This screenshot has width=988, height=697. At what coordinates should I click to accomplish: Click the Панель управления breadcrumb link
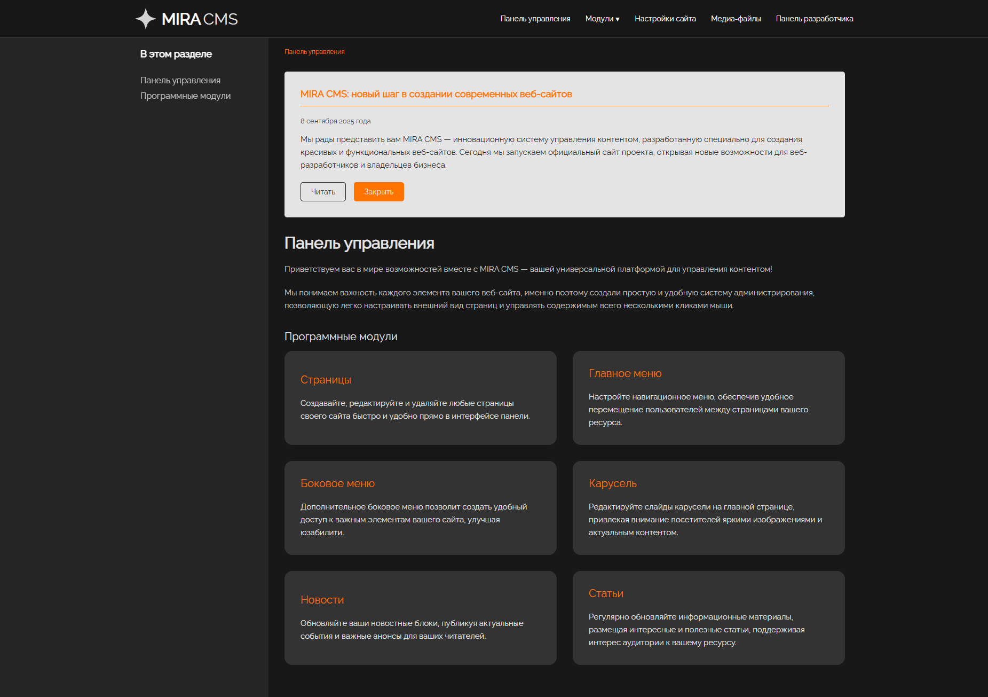point(314,52)
